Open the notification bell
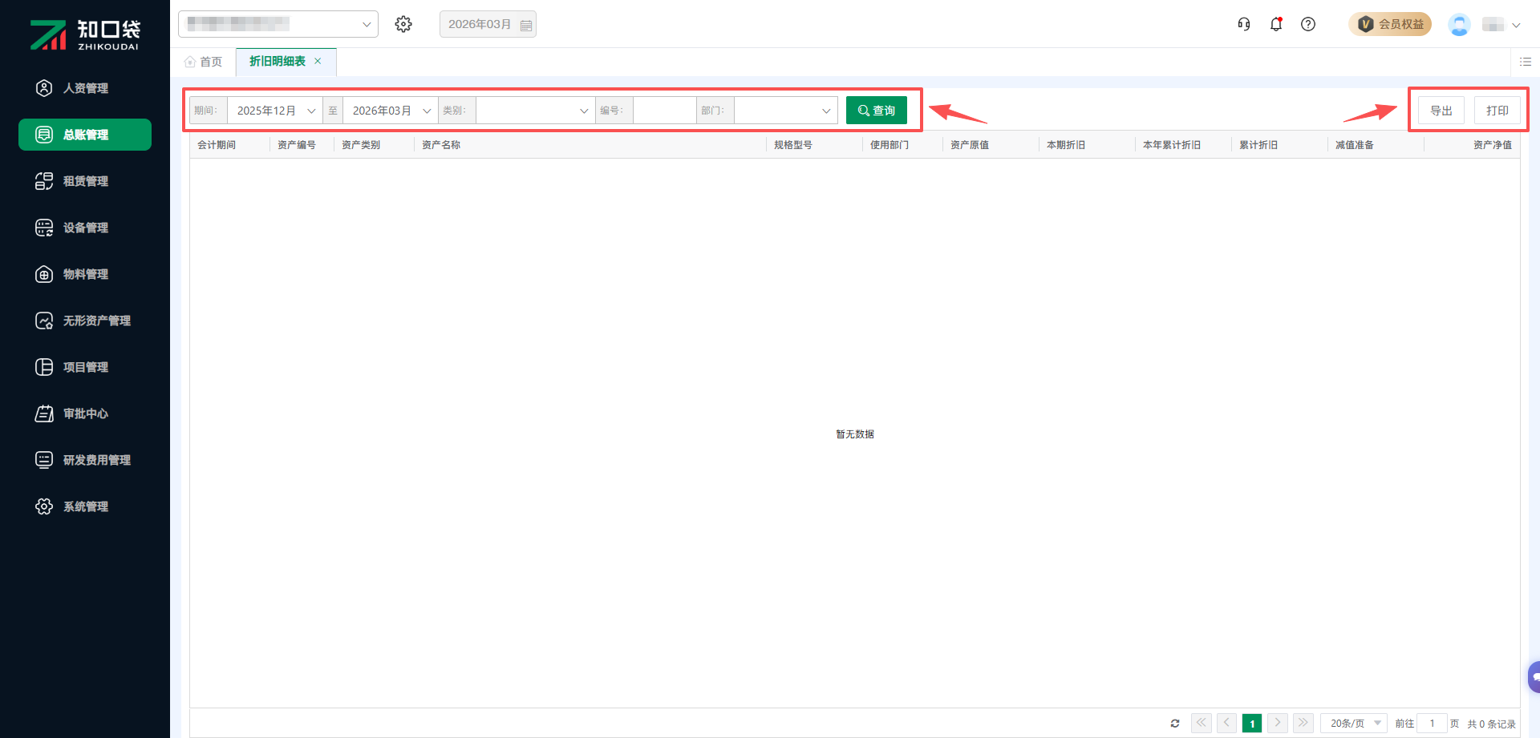The width and height of the screenshot is (1540, 738). tap(1276, 24)
